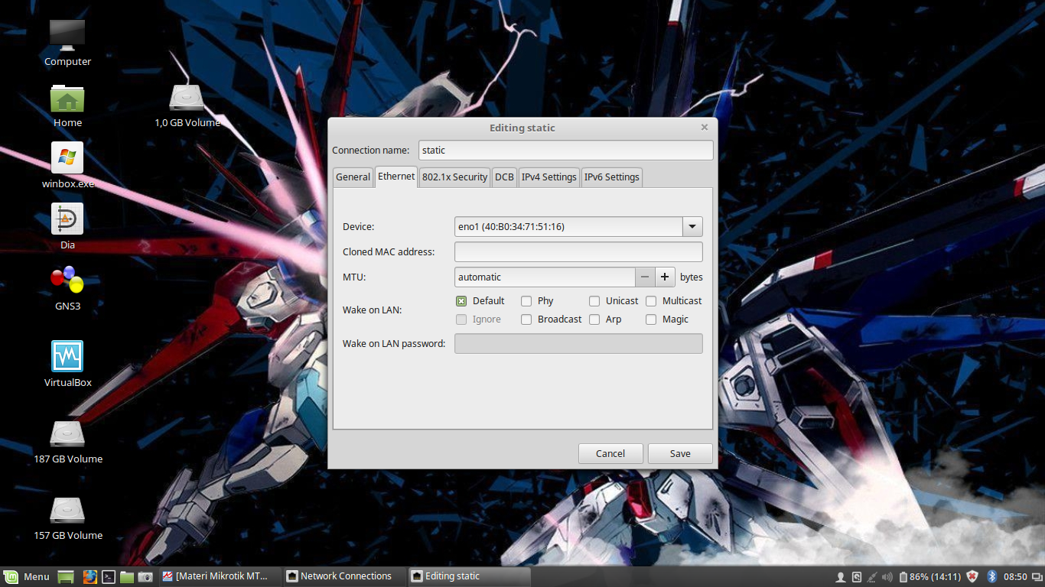Switch to Network Connections taskbar window
The image size is (1045, 587).
click(344, 576)
